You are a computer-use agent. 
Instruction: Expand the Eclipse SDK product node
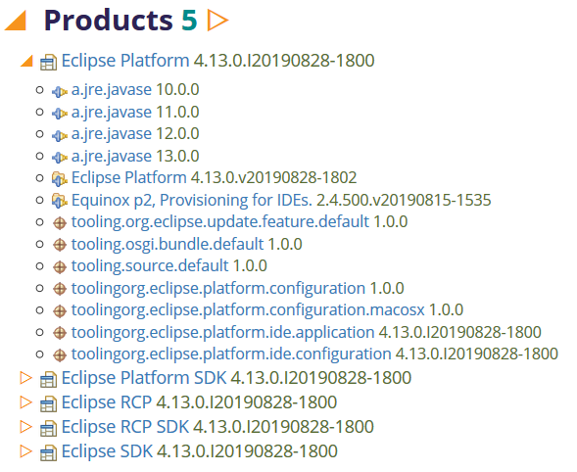(x=25, y=451)
